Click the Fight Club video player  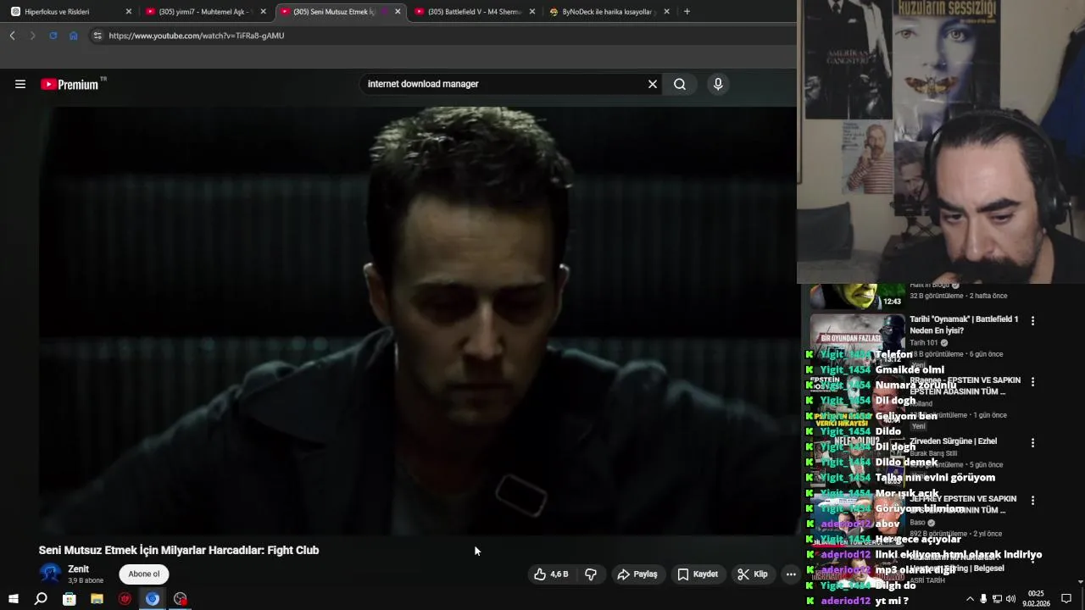tap(417, 320)
